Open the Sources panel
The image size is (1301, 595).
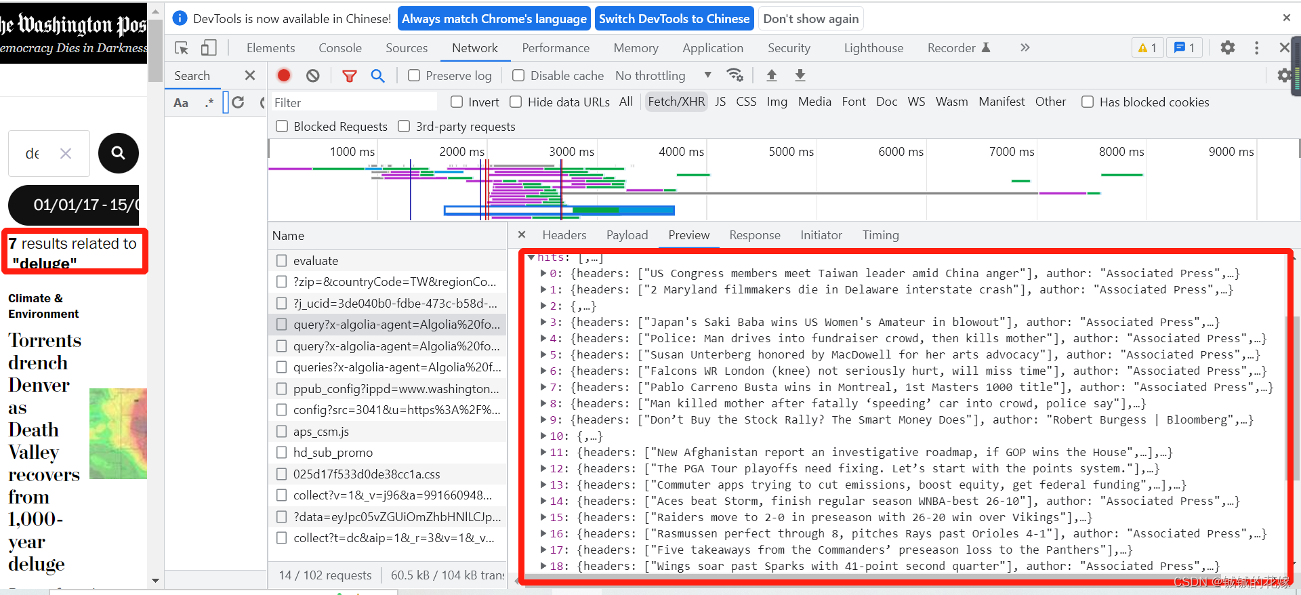(x=407, y=47)
